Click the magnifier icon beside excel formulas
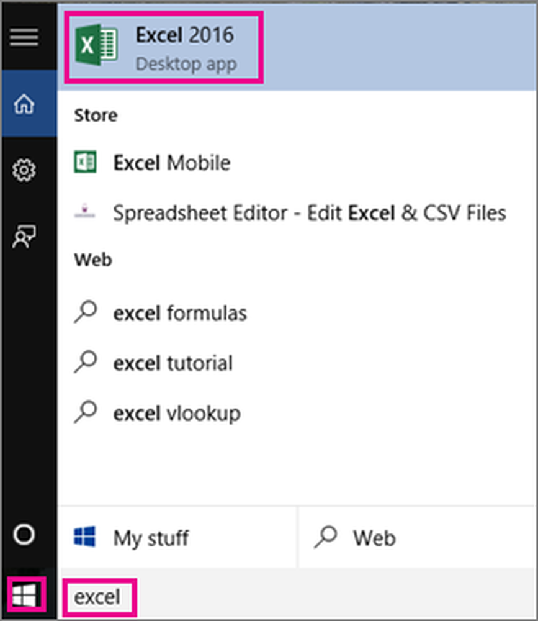This screenshot has width=538, height=621. pos(86,312)
